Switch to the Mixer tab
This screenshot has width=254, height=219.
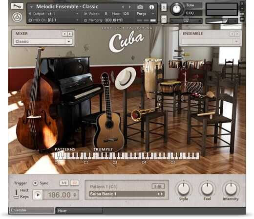tap(79, 211)
